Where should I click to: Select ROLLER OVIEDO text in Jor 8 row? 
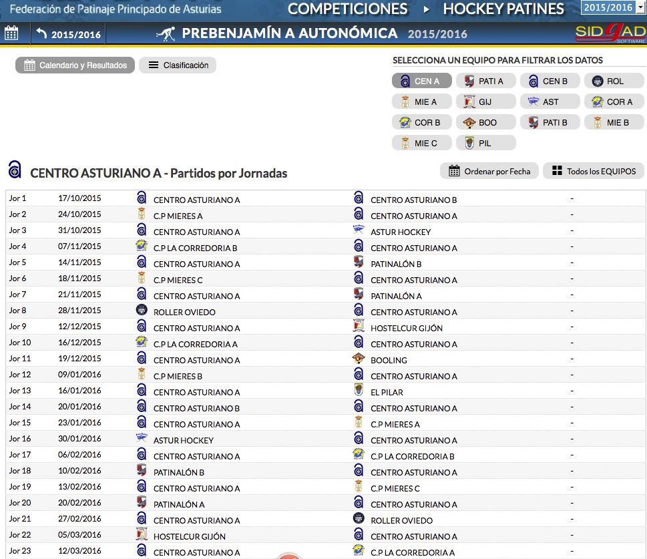point(184,312)
